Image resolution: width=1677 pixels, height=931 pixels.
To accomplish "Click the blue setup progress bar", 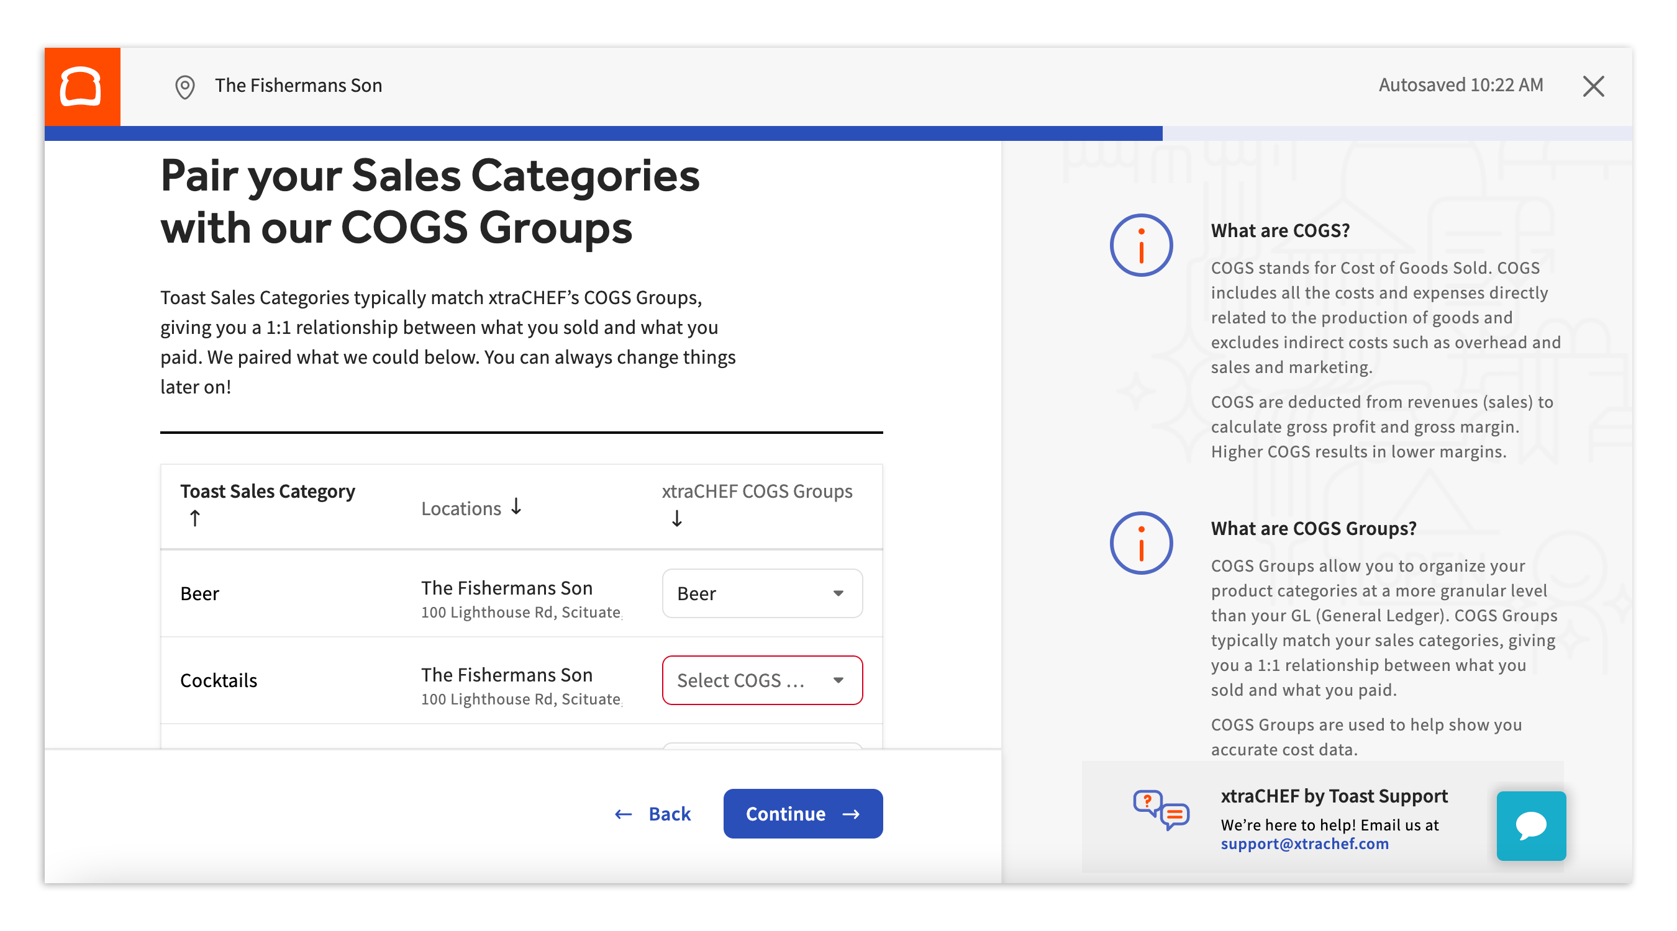I will point(603,133).
